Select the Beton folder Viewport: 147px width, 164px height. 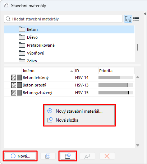[69, 29]
